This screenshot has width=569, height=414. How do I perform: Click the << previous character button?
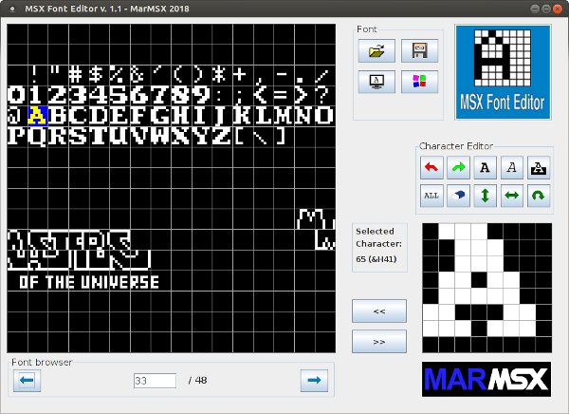(x=379, y=311)
